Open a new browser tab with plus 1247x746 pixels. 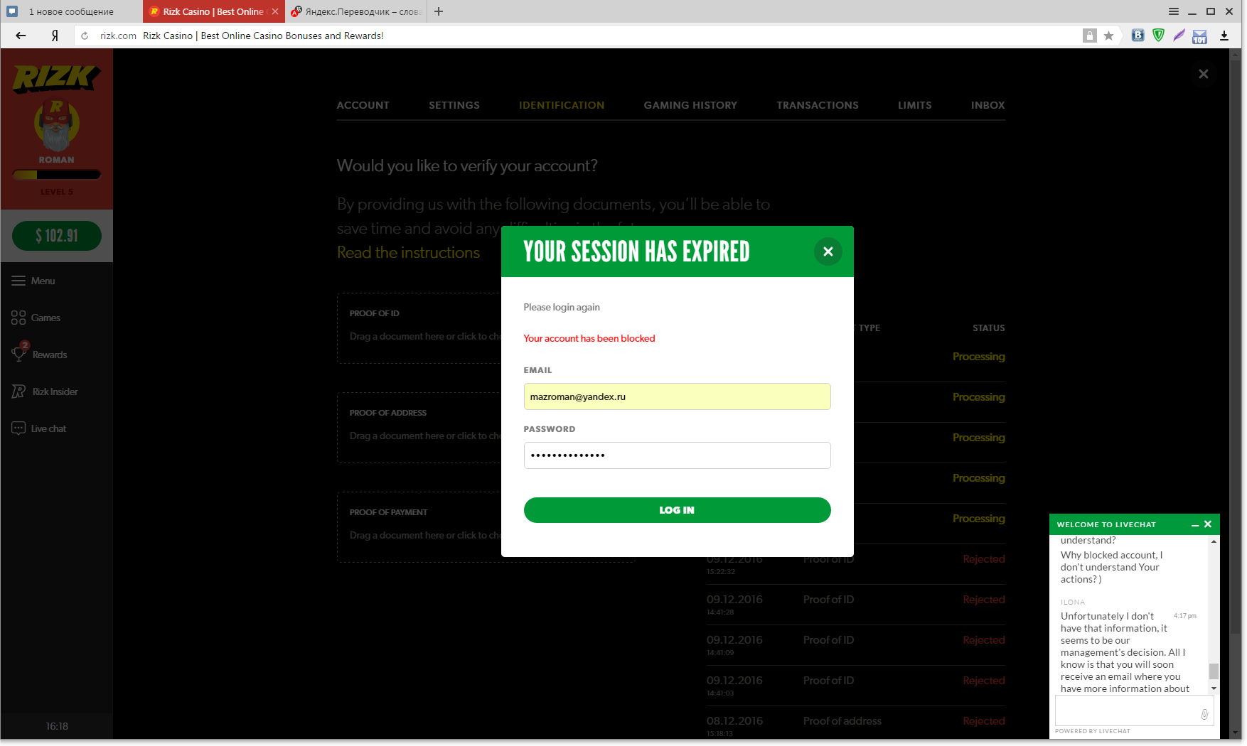coord(439,11)
